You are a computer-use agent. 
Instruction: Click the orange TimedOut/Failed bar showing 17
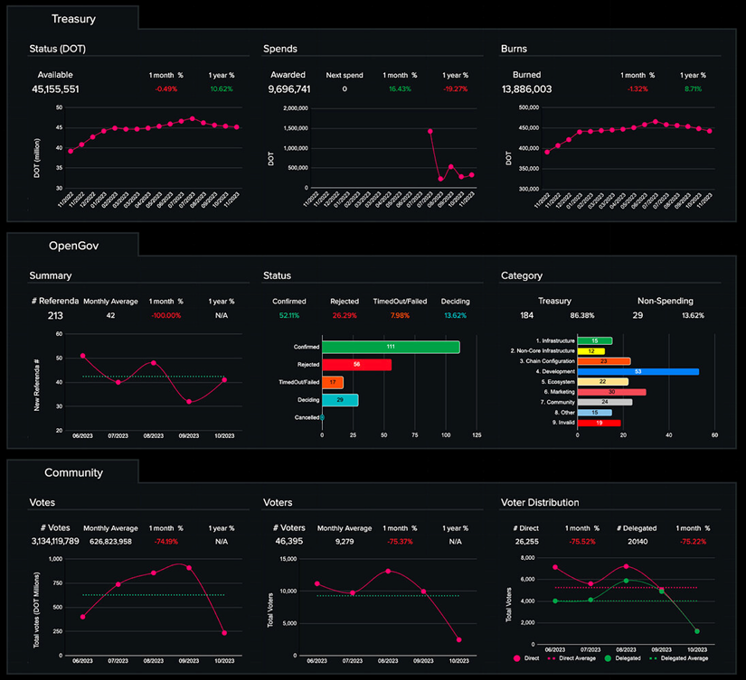[333, 382]
